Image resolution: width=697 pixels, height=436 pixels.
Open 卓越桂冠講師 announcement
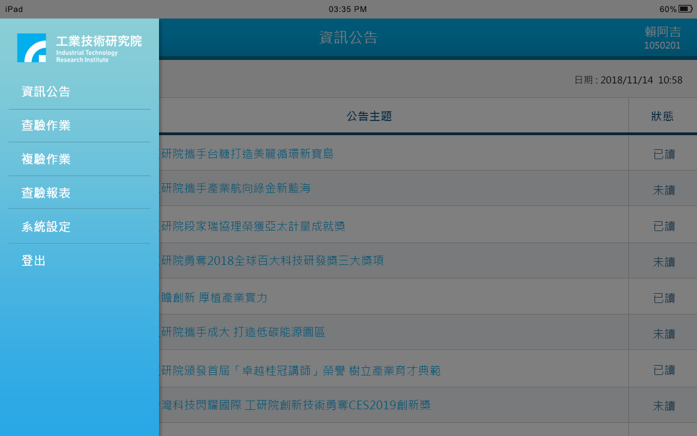pyautogui.click(x=301, y=371)
